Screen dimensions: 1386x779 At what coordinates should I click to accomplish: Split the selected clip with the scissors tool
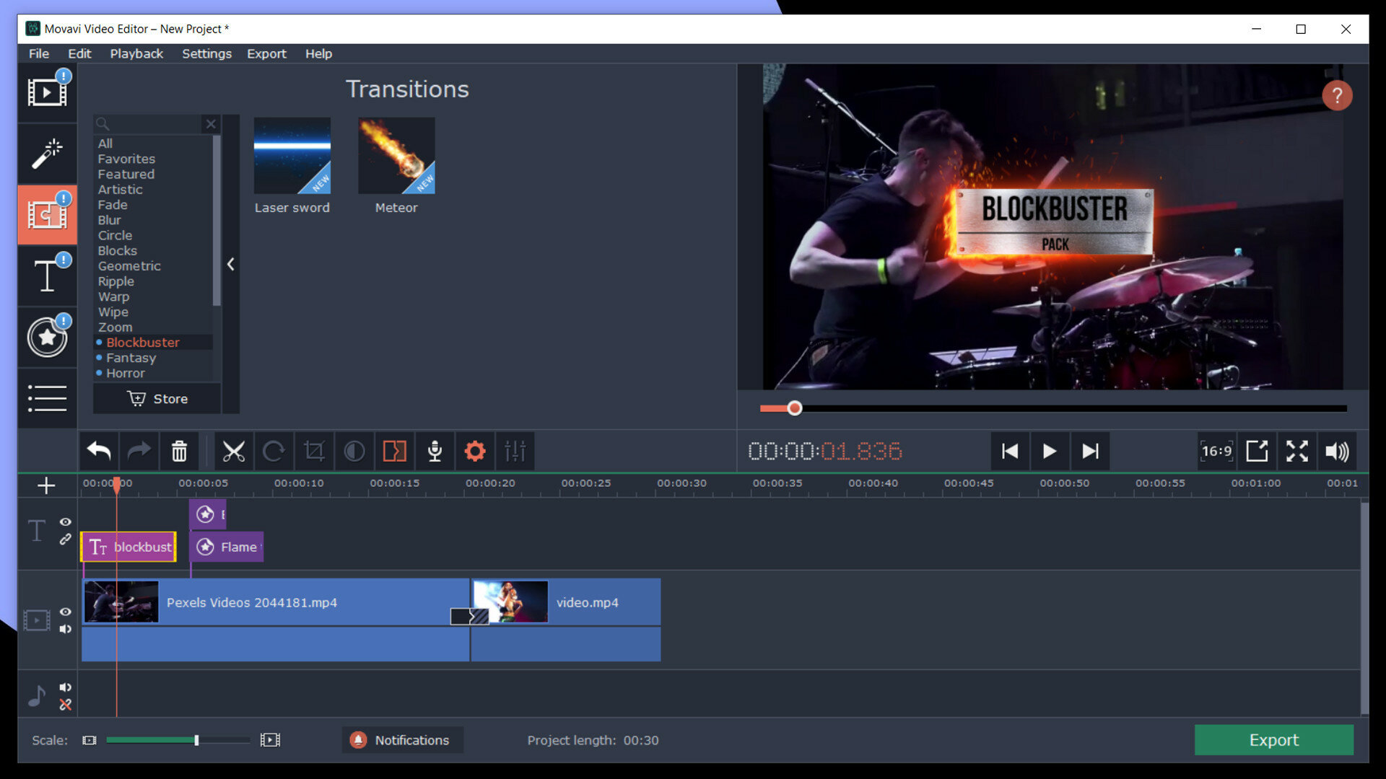click(233, 451)
